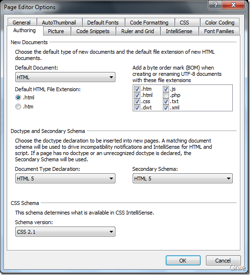Toggle the .dwt BOM checkbox
Image resolution: width=250 pixels, height=275 pixels.
137,108
